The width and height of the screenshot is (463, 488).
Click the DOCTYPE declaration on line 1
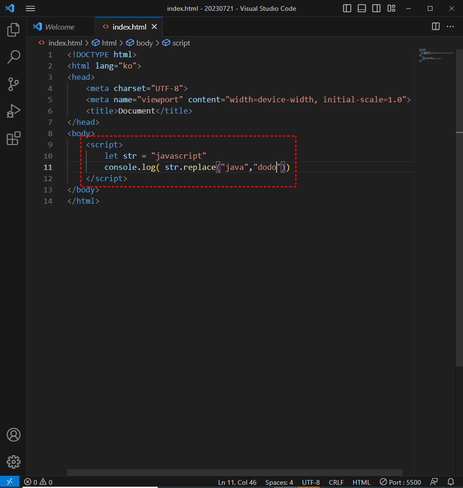tap(102, 55)
